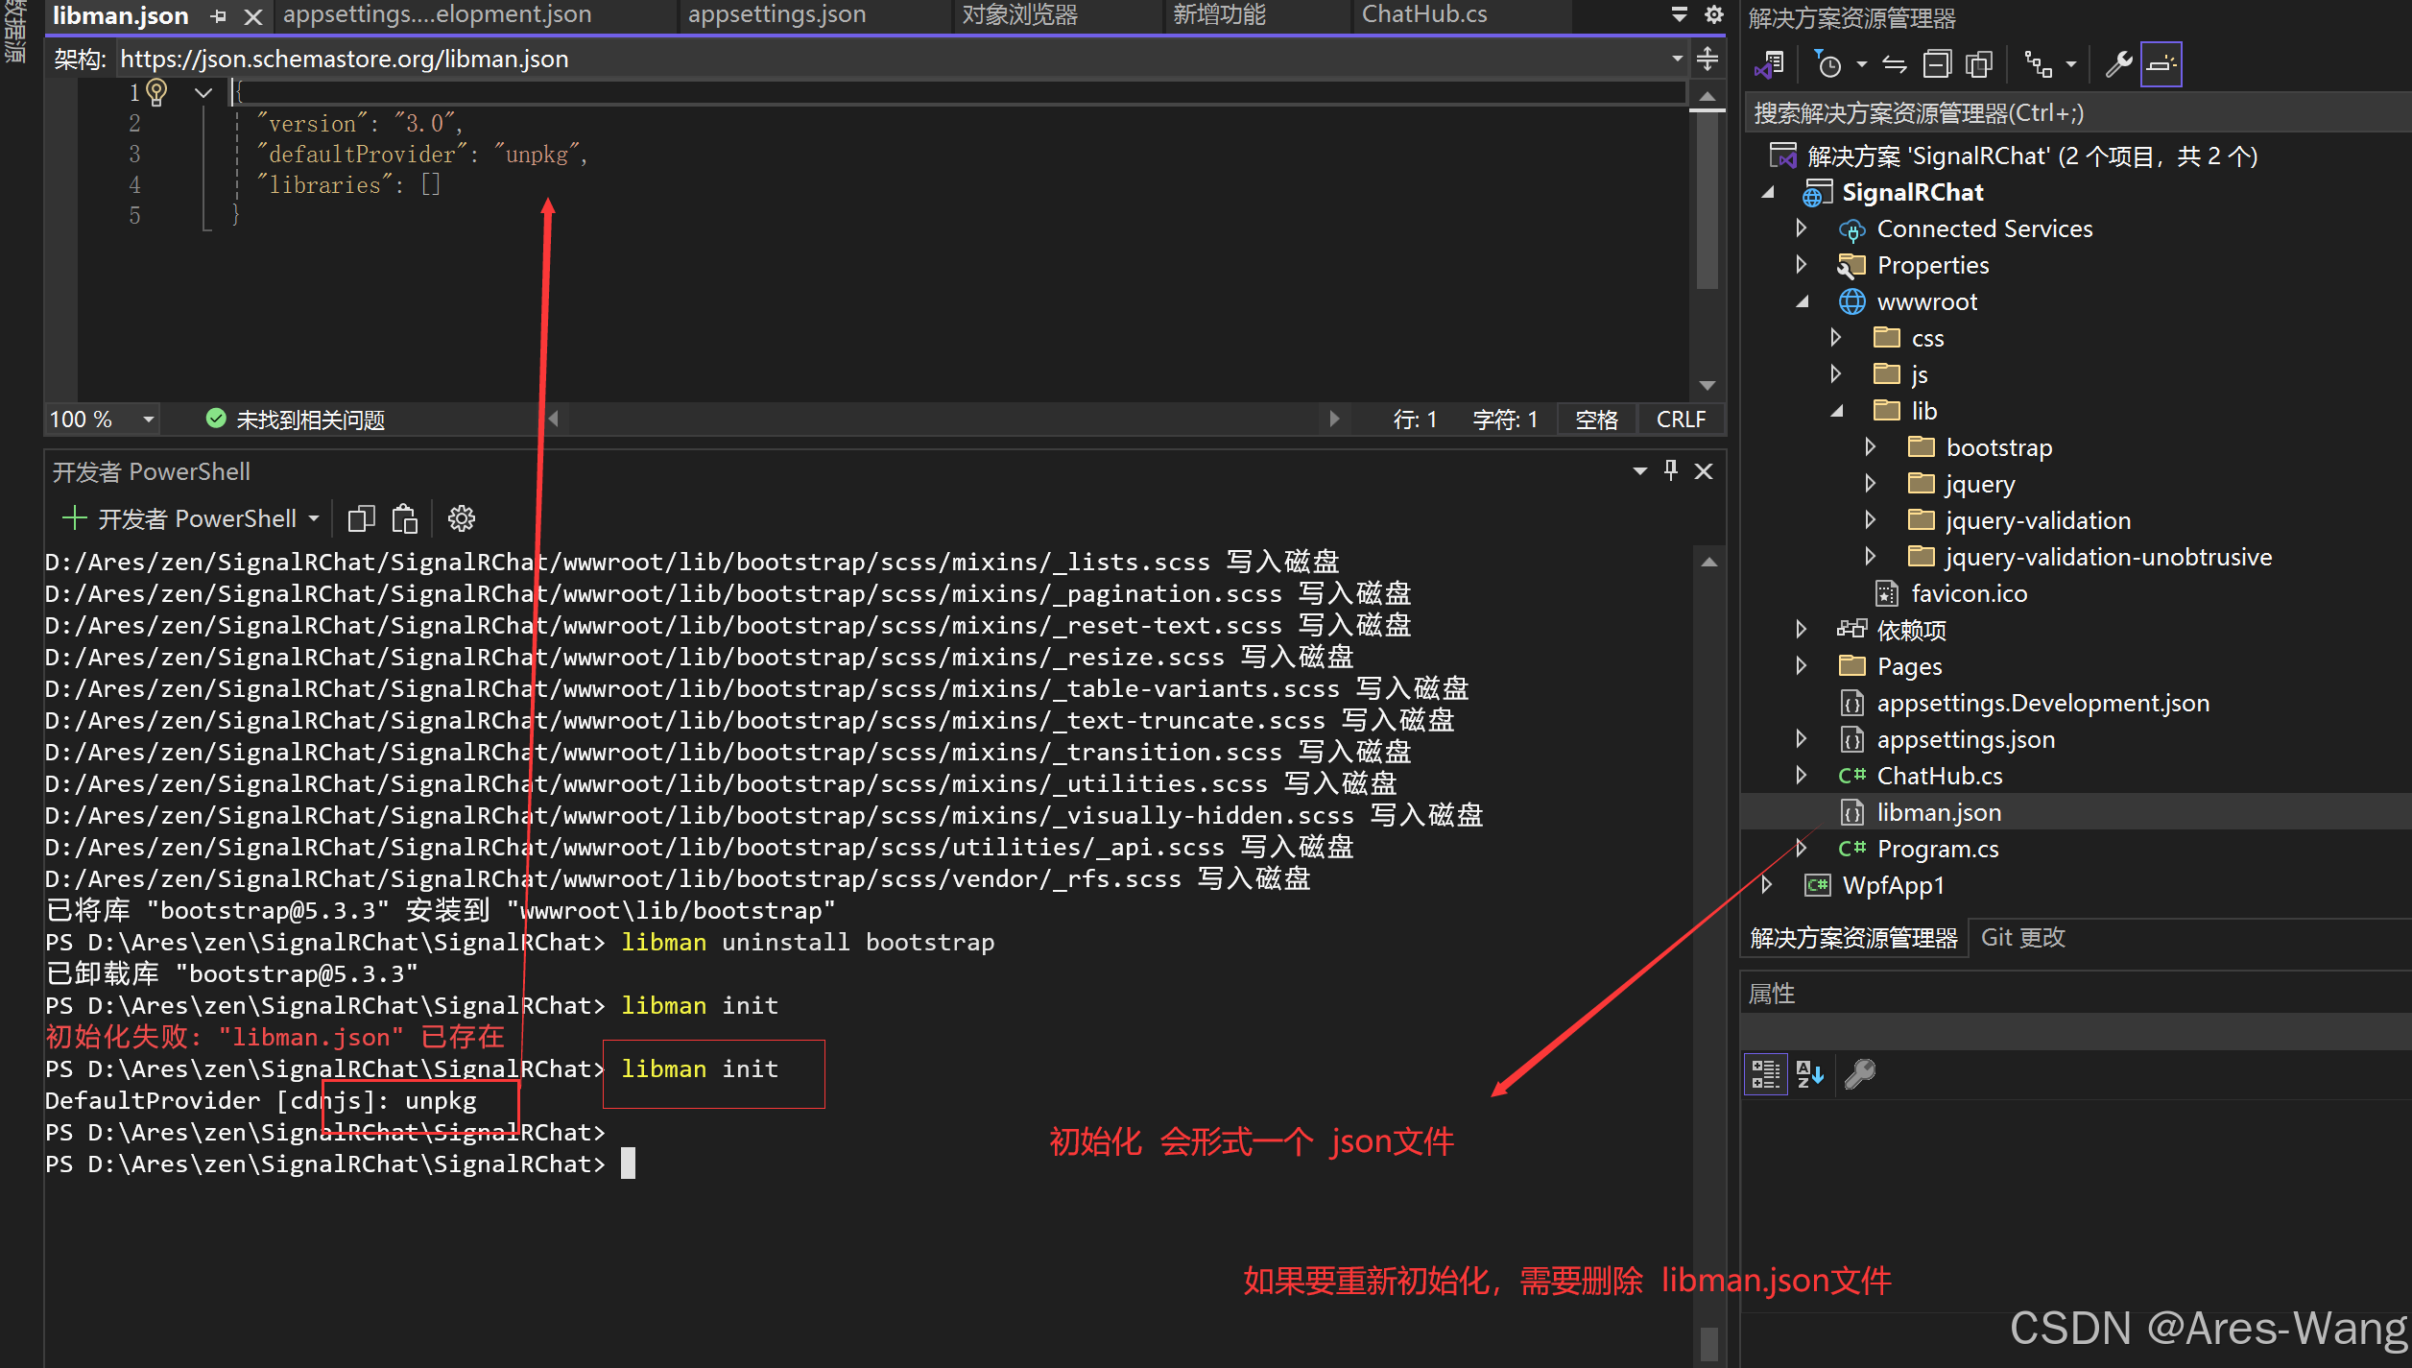Open terminal settings with the gear icon

(x=462, y=518)
